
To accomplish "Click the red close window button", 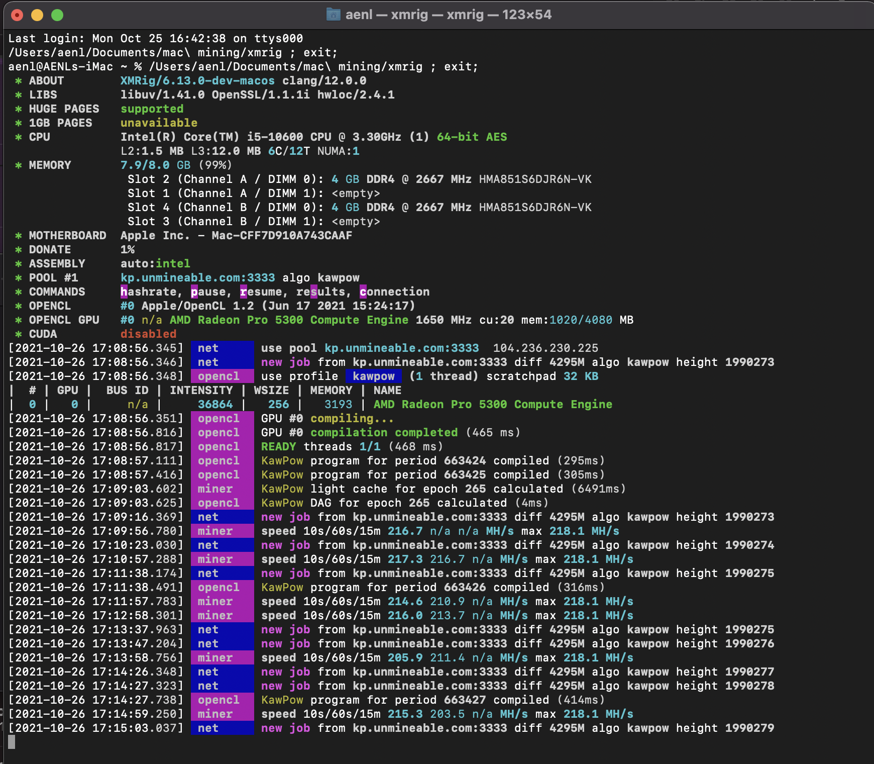I will 17,15.
